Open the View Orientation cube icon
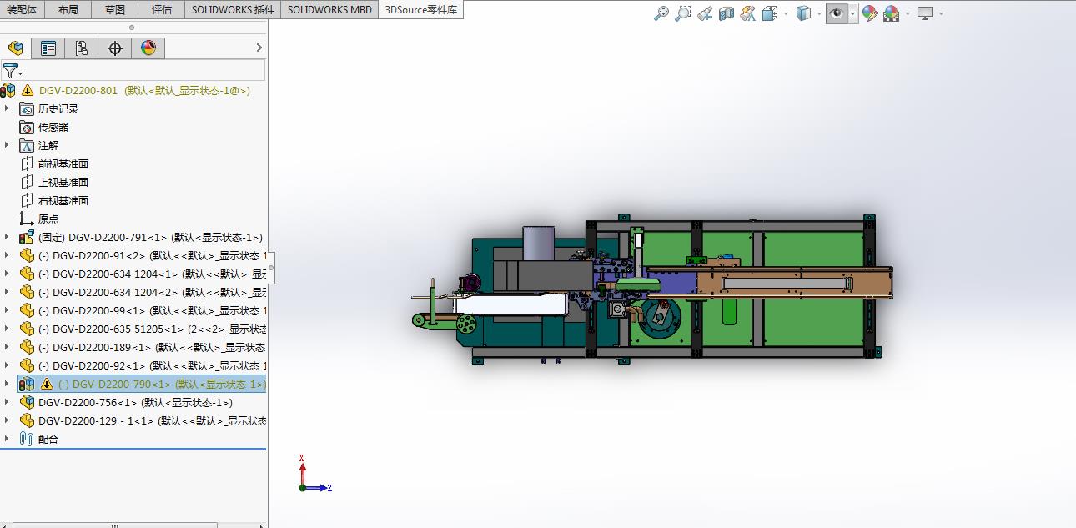The image size is (1076, 528). pos(769,13)
